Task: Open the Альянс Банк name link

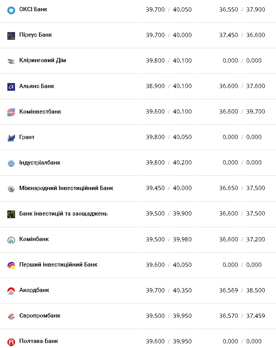Action: pyautogui.click(x=37, y=86)
